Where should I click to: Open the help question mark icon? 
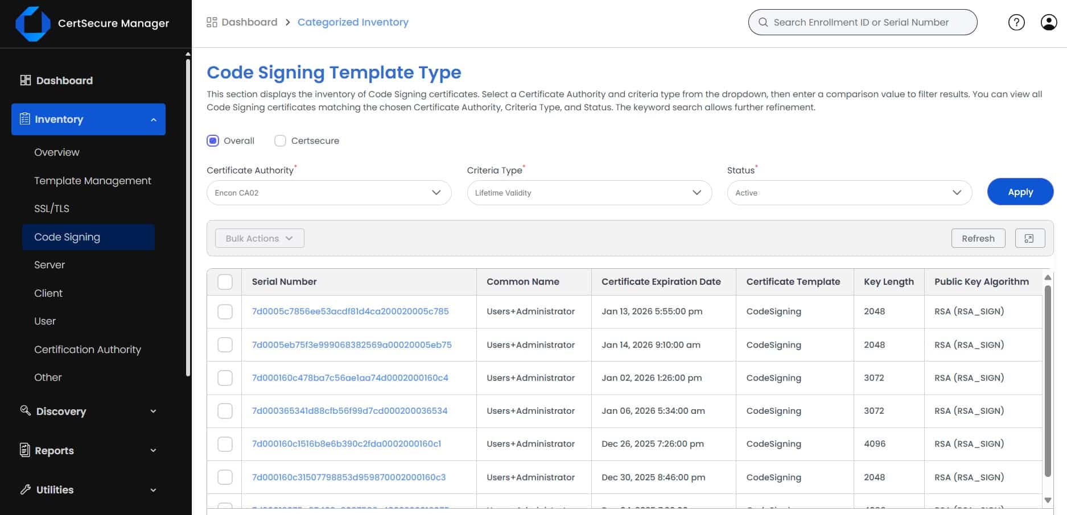pos(1016,22)
